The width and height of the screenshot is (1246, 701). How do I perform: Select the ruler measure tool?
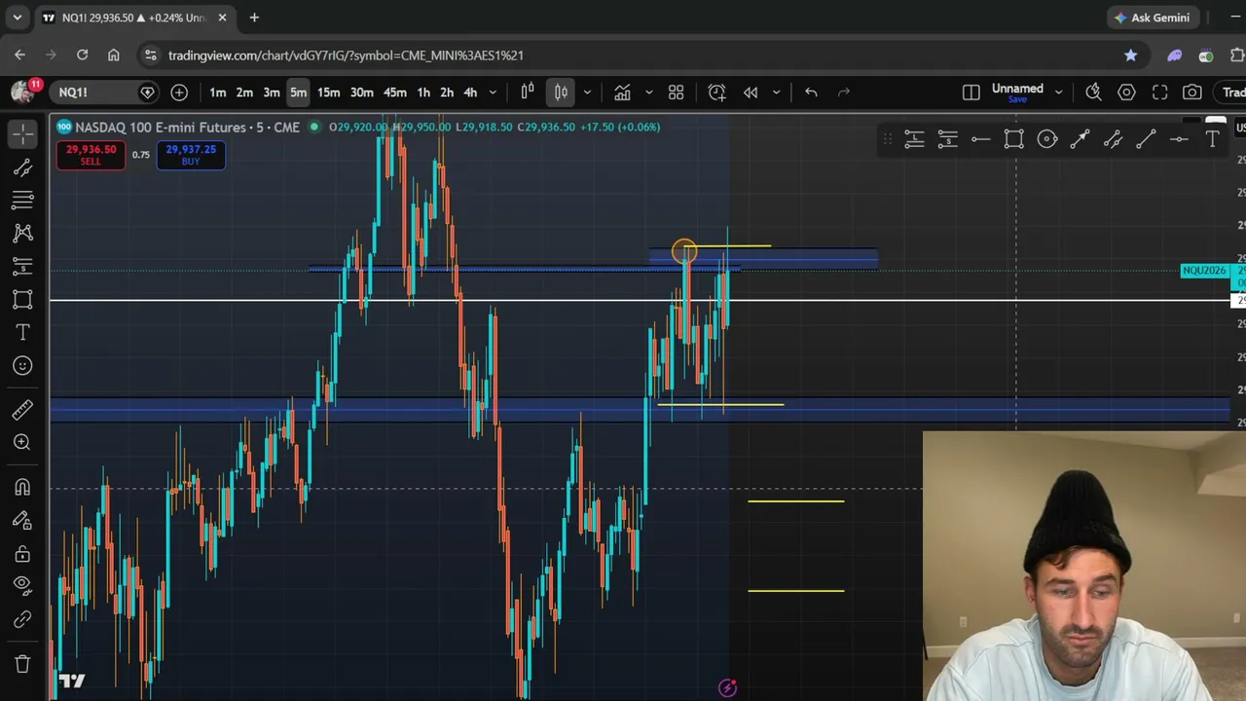click(22, 409)
